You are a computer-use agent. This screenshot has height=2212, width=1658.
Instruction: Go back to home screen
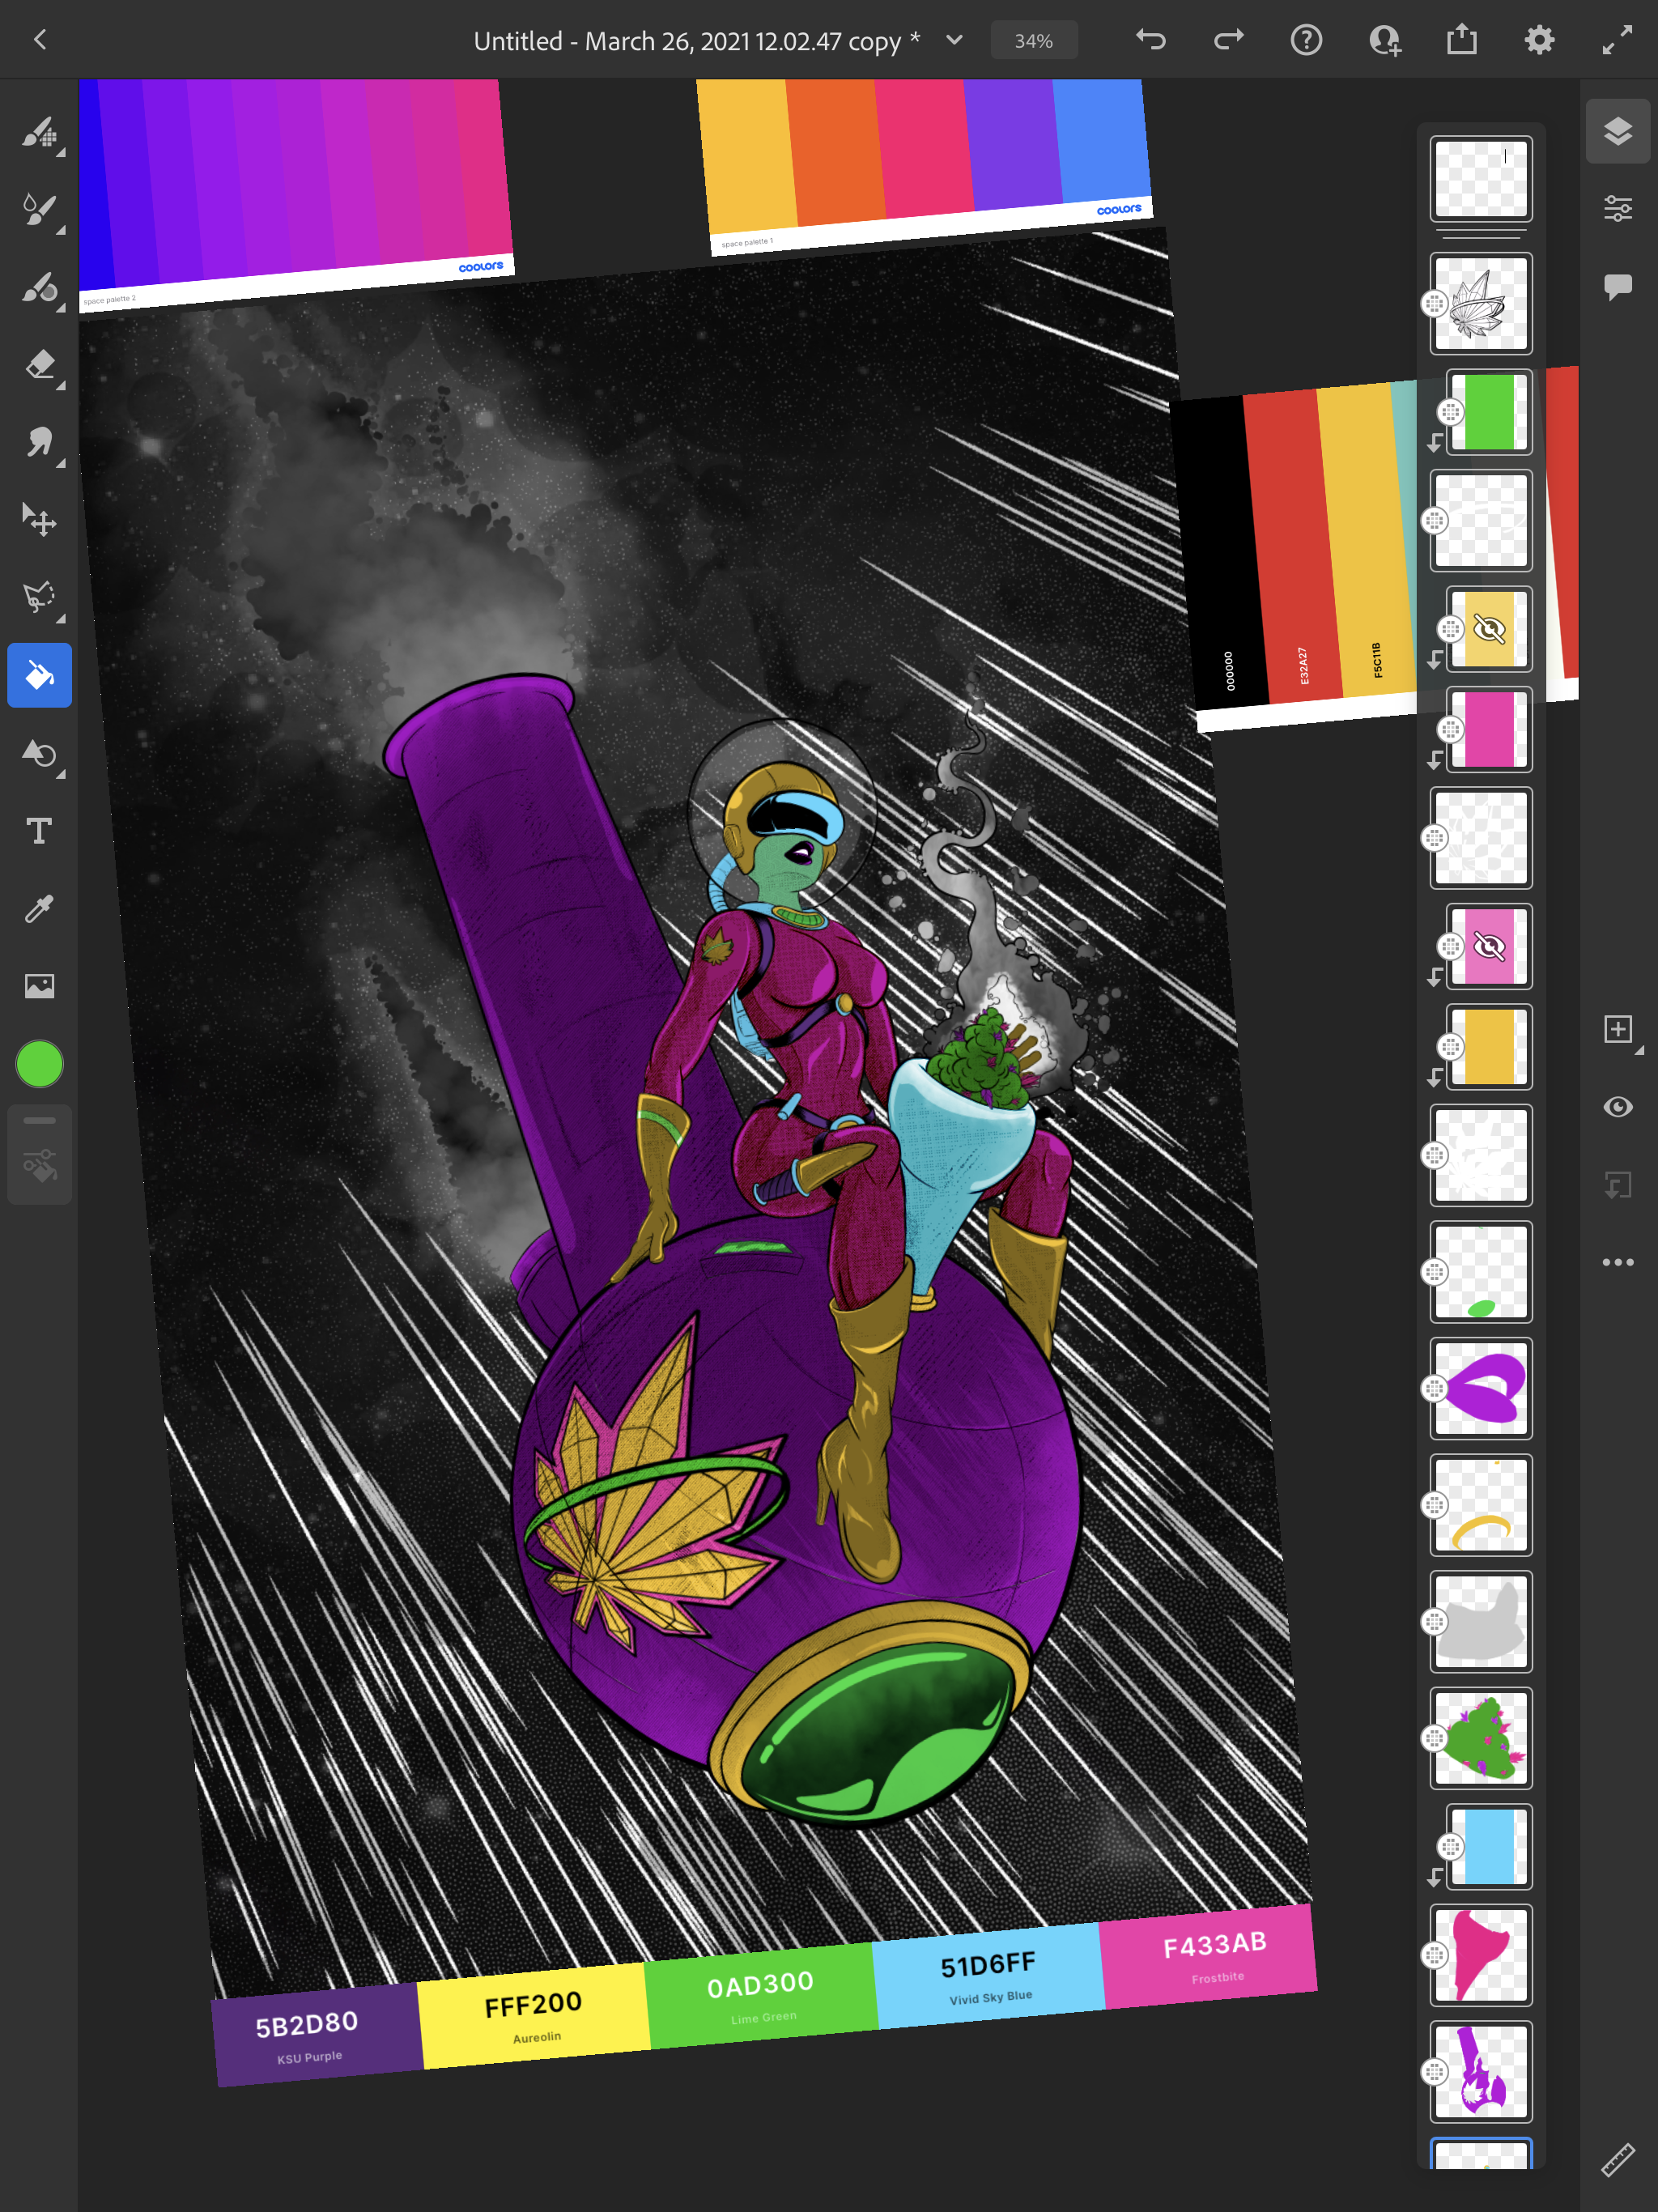40,40
